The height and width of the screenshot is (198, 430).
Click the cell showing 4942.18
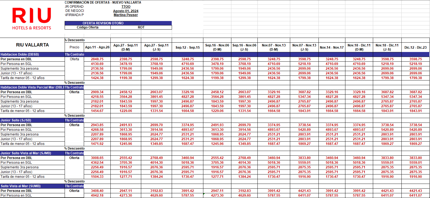coord(97,196)
